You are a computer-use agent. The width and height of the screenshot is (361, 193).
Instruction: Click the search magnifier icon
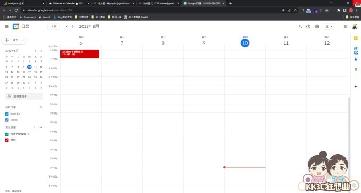(x=300, y=26)
